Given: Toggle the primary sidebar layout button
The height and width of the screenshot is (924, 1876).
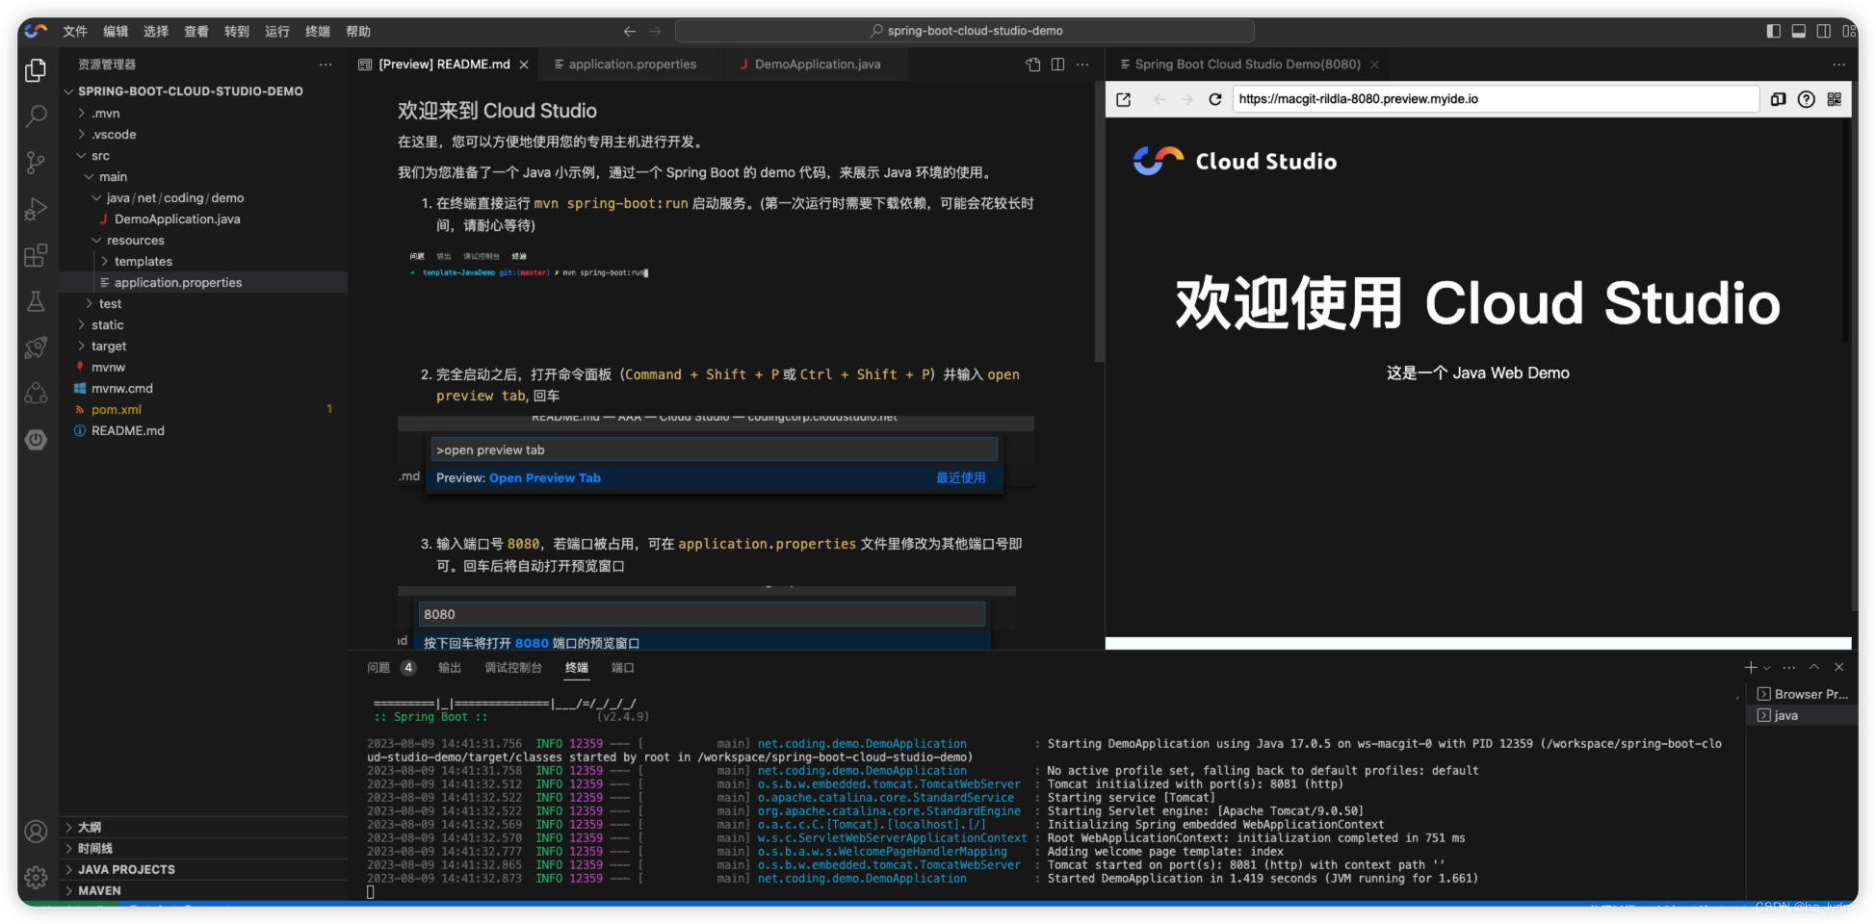Looking at the screenshot, I should point(1773,31).
